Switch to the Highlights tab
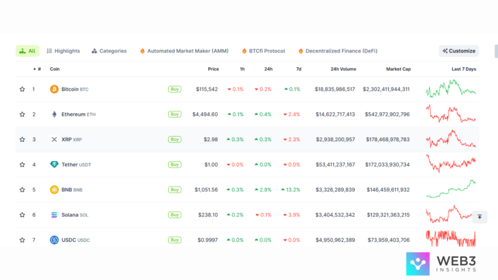 (x=63, y=51)
